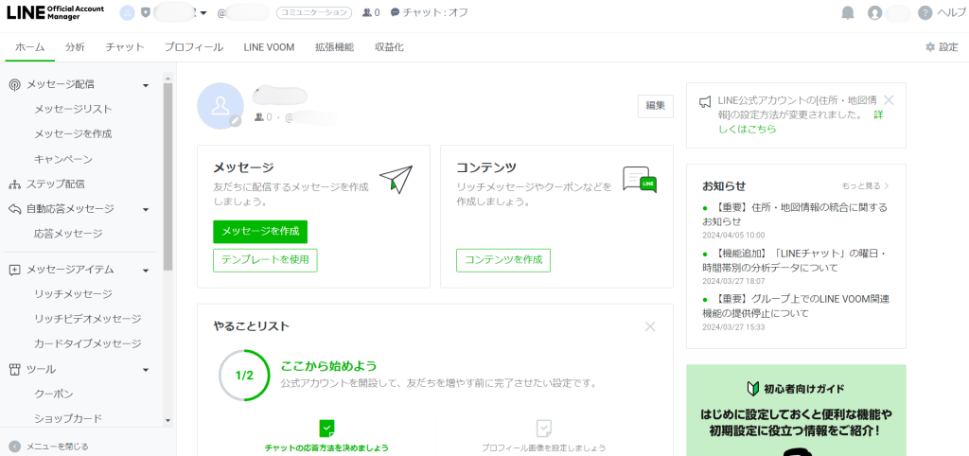The width and height of the screenshot is (969, 456).
Task: Click the account avatar icon beside the logo
Action: (127, 12)
